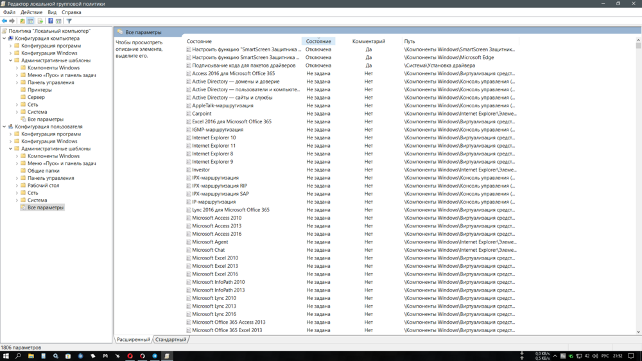The width and height of the screenshot is (642, 361).
Task: Sort by the highlighted Состояние column header
Action: pos(318,41)
